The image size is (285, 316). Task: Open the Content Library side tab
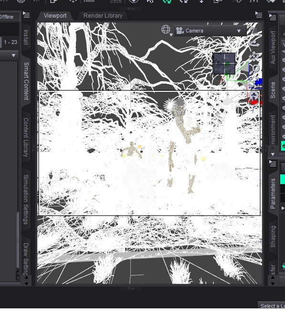(26, 138)
